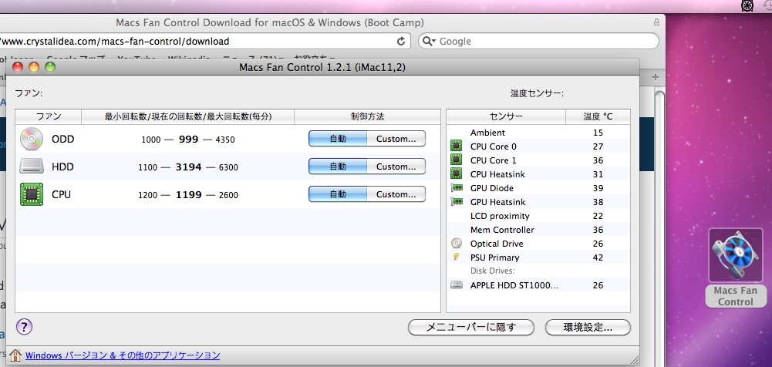Reload the page in the browser window
Screen dimensions: 772x367
[401, 42]
